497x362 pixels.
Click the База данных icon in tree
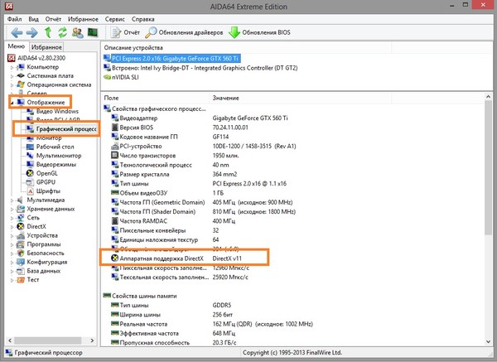click(x=21, y=271)
